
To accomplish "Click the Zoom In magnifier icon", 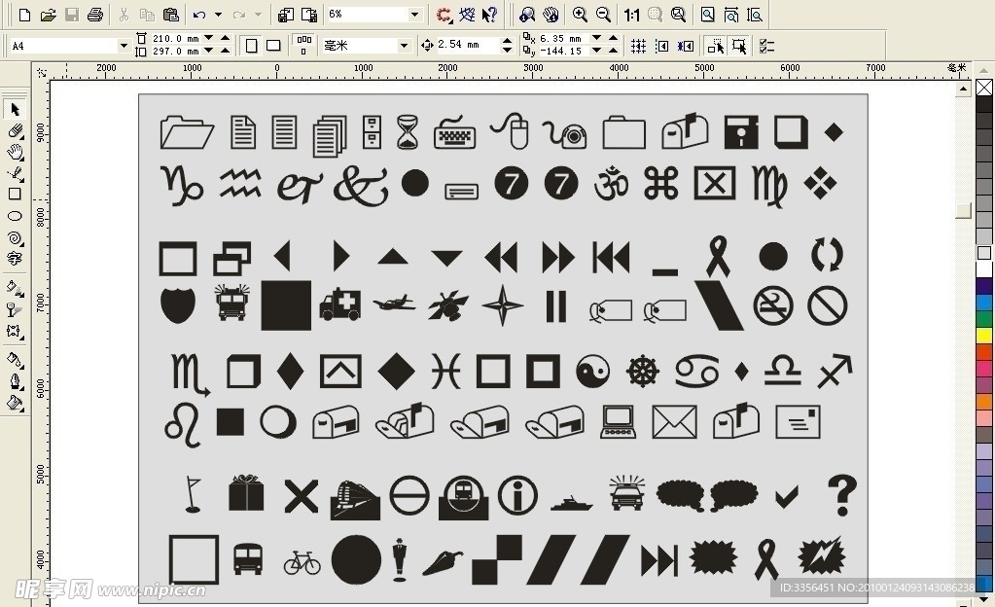I will pos(581,15).
